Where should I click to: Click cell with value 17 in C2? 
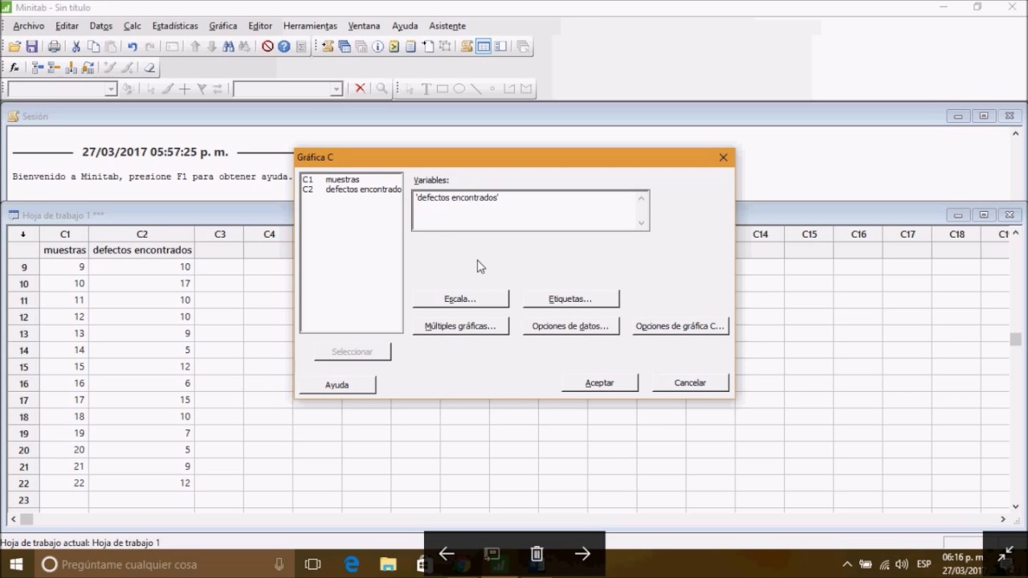(x=141, y=283)
